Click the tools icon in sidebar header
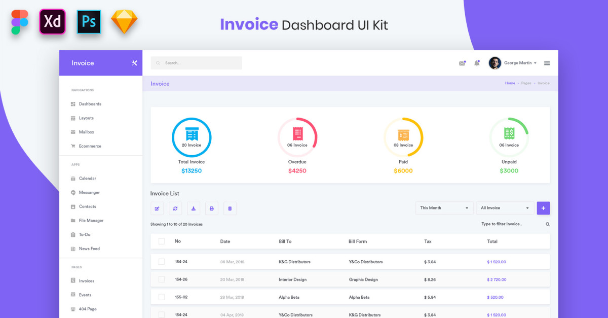The height and width of the screenshot is (318, 608). point(134,63)
